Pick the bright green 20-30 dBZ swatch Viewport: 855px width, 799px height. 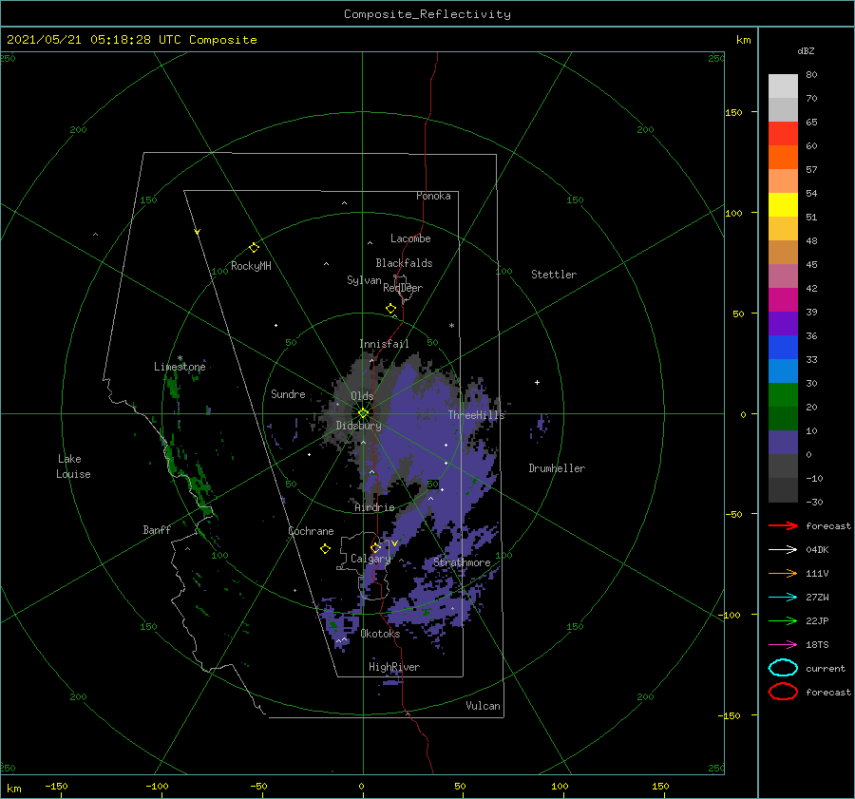pos(783,395)
